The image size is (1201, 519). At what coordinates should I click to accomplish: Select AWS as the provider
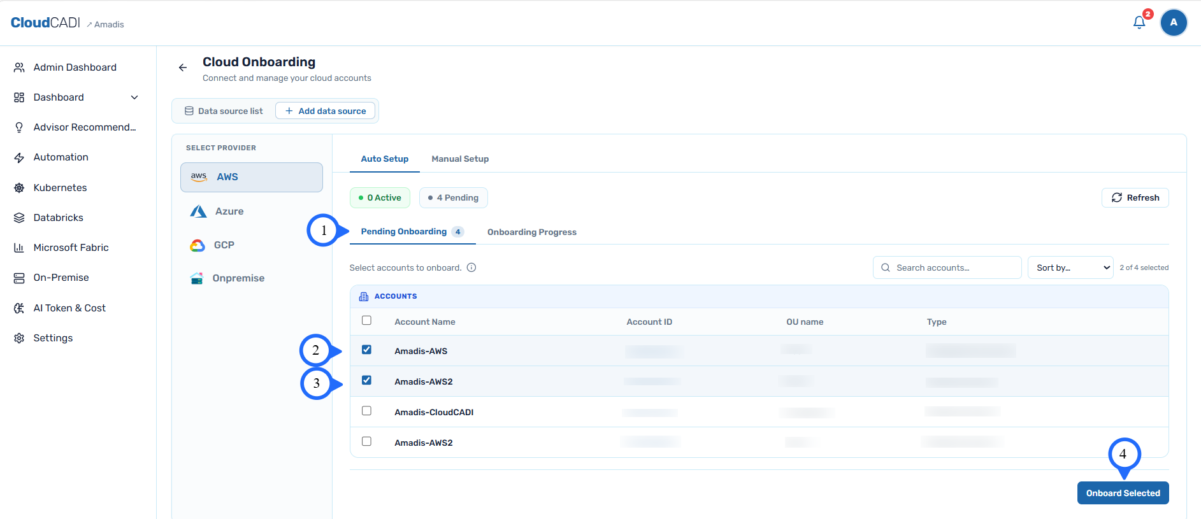click(252, 177)
